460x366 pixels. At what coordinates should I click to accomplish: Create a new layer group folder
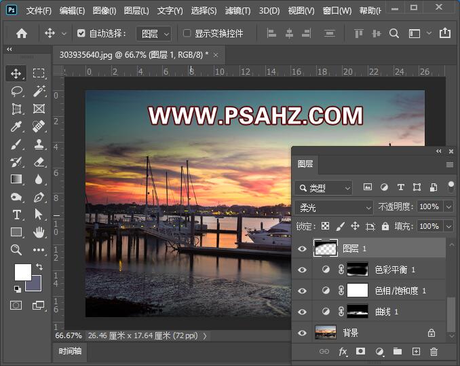point(398,351)
